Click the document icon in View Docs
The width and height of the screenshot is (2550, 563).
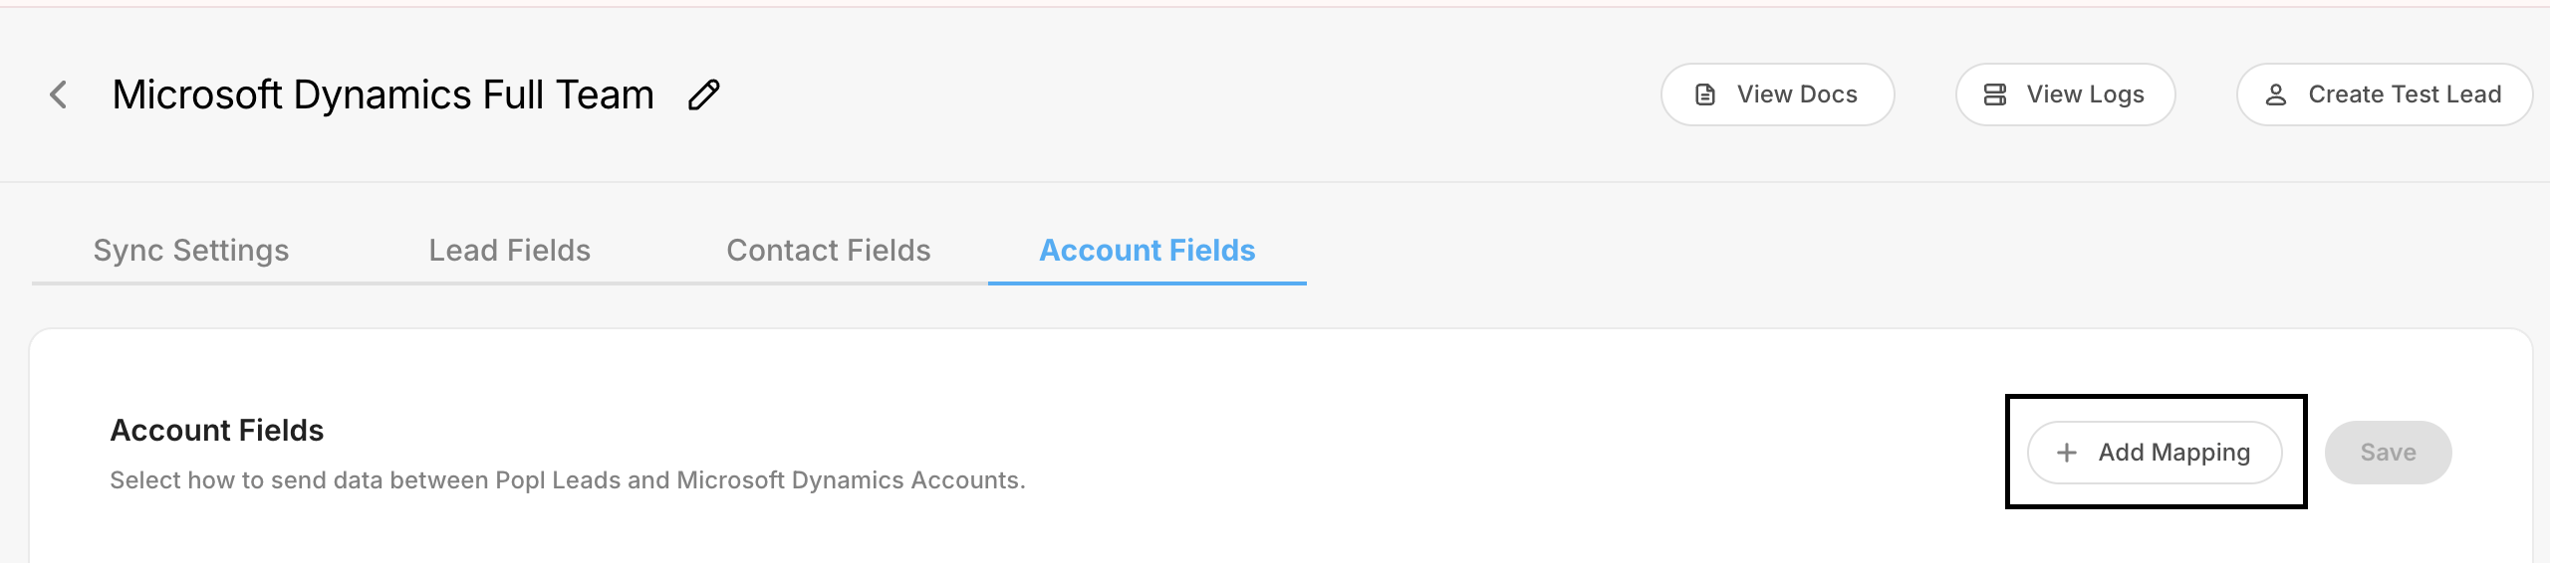pos(1705,94)
